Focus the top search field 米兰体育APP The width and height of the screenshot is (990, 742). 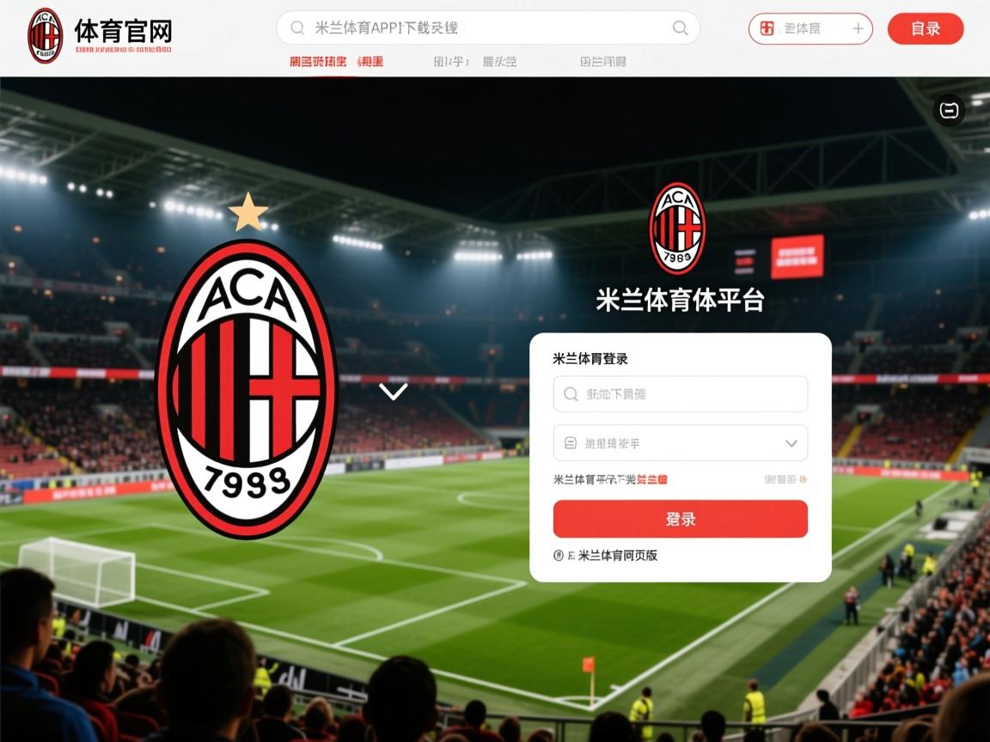pos(488,27)
